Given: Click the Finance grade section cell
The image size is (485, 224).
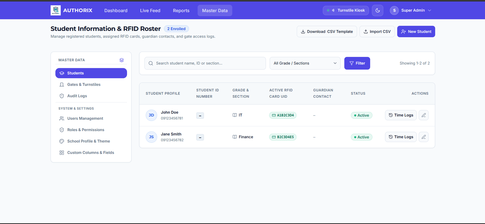Looking at the screenshot, I should [243, 137].
